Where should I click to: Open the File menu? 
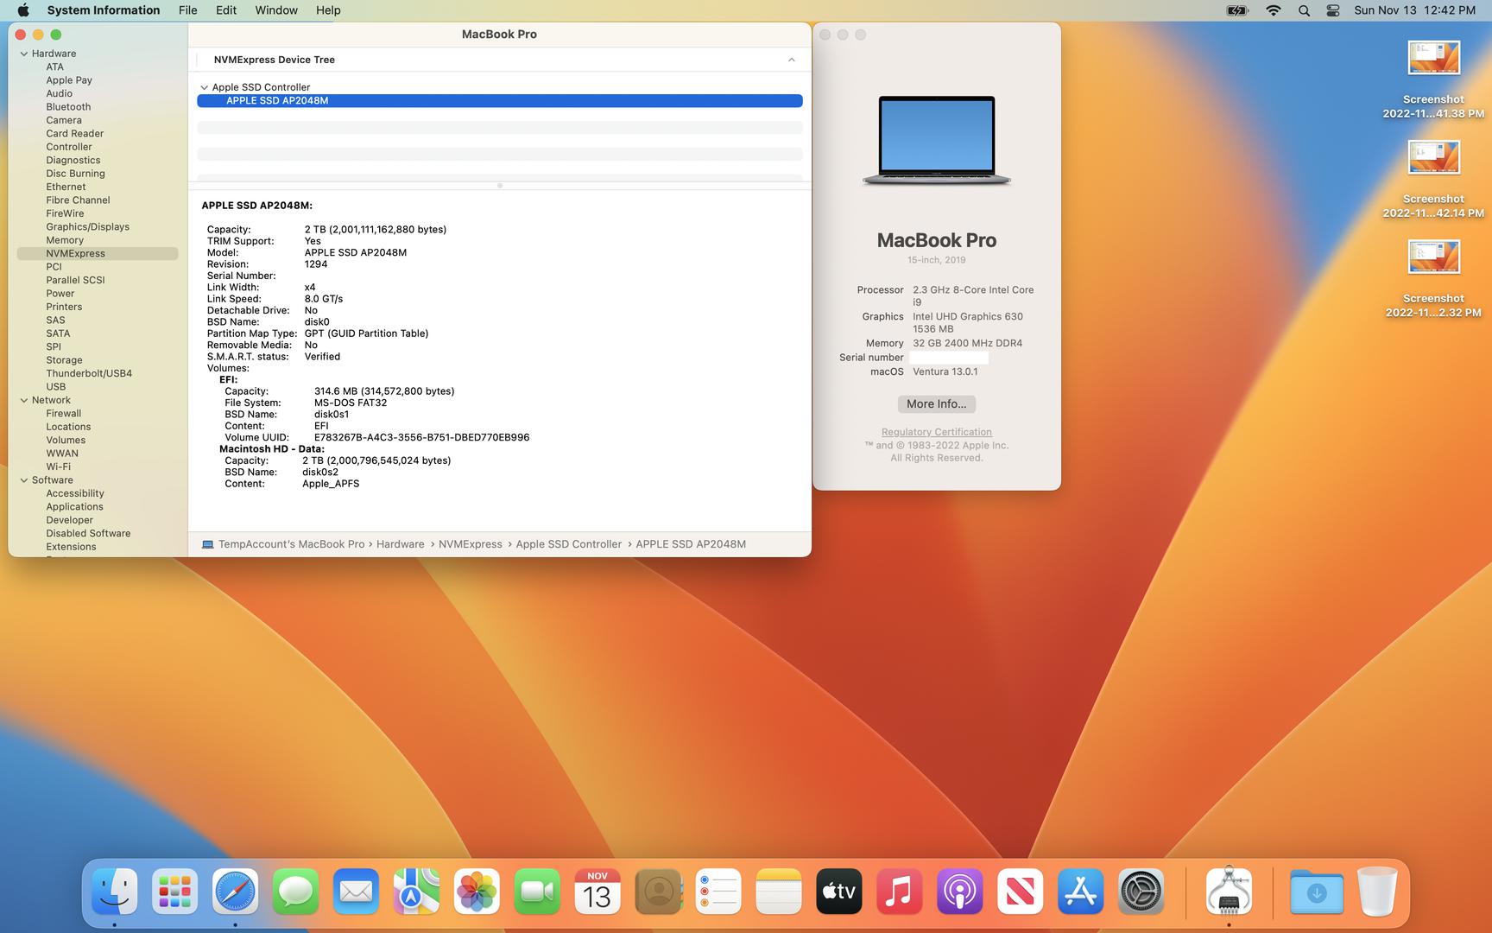[x=187, y=10]
